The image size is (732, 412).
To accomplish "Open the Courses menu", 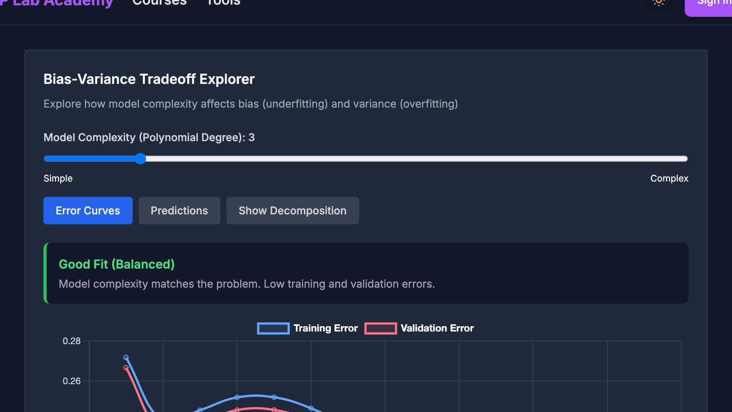I will pos(159,2).
